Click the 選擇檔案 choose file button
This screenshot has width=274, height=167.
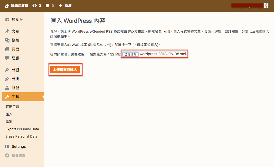(x=130, y=54)
